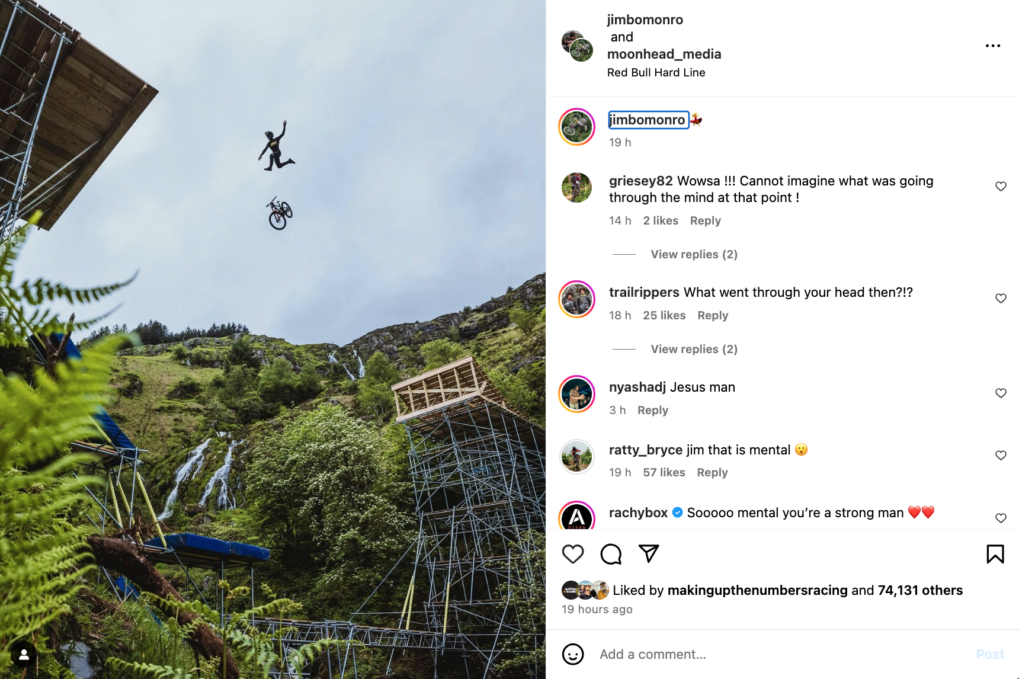Save the post with bookmark icon
The height and width of the screenshot is (679, 1019).
point(995,554)
